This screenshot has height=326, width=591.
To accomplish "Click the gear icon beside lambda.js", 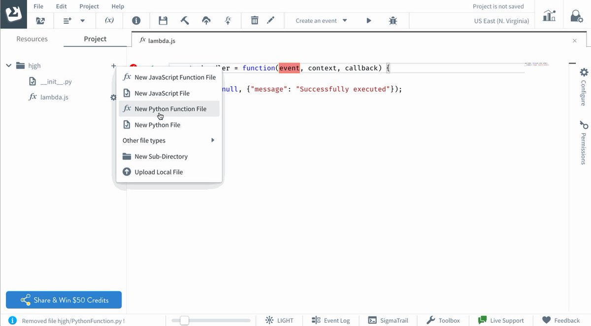I will tap(113, 98).
